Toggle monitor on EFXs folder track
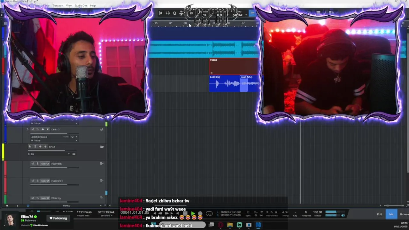 [x=45, y=147]
